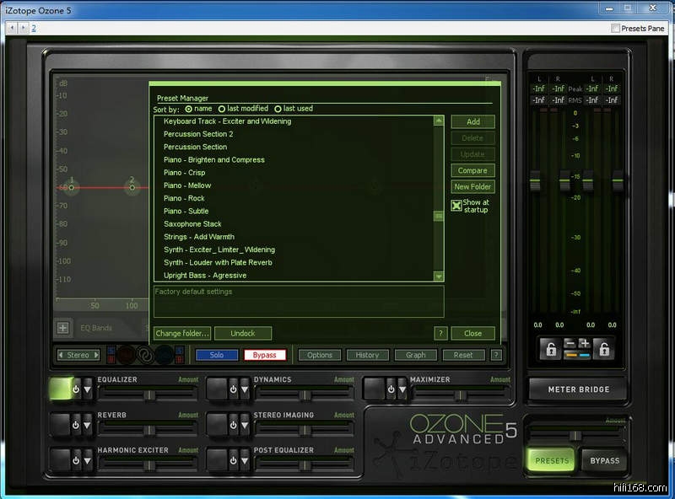Screen dimensions: 675x499
Task: Expand the Stereo Imaging preset dropdown arrow
Action: tap(245, 425)
